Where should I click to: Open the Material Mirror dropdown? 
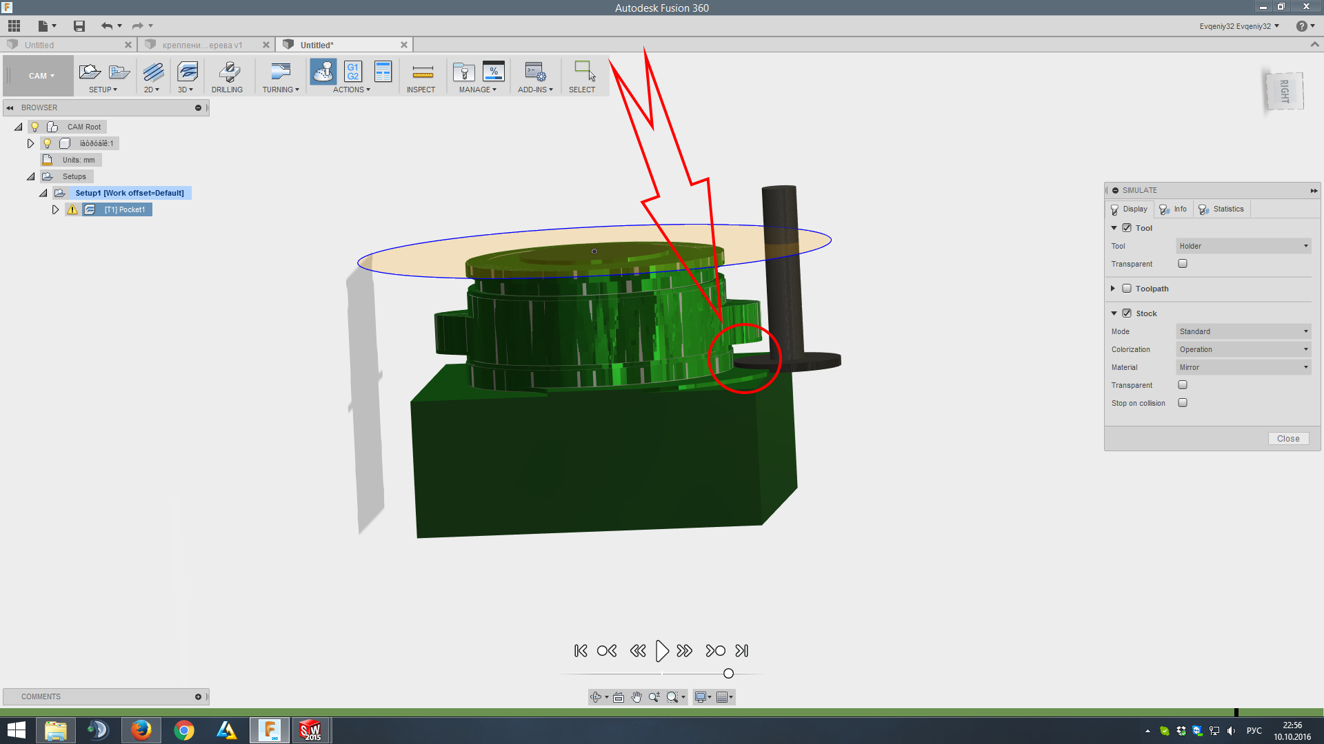point(1243,367)
